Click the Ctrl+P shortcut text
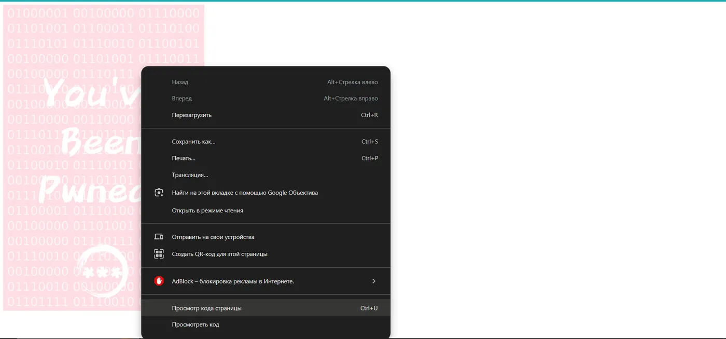 point(370,158)
